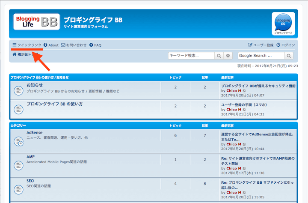
Task: Click the keyword search magnifier button
Action: tap(219, 56)
